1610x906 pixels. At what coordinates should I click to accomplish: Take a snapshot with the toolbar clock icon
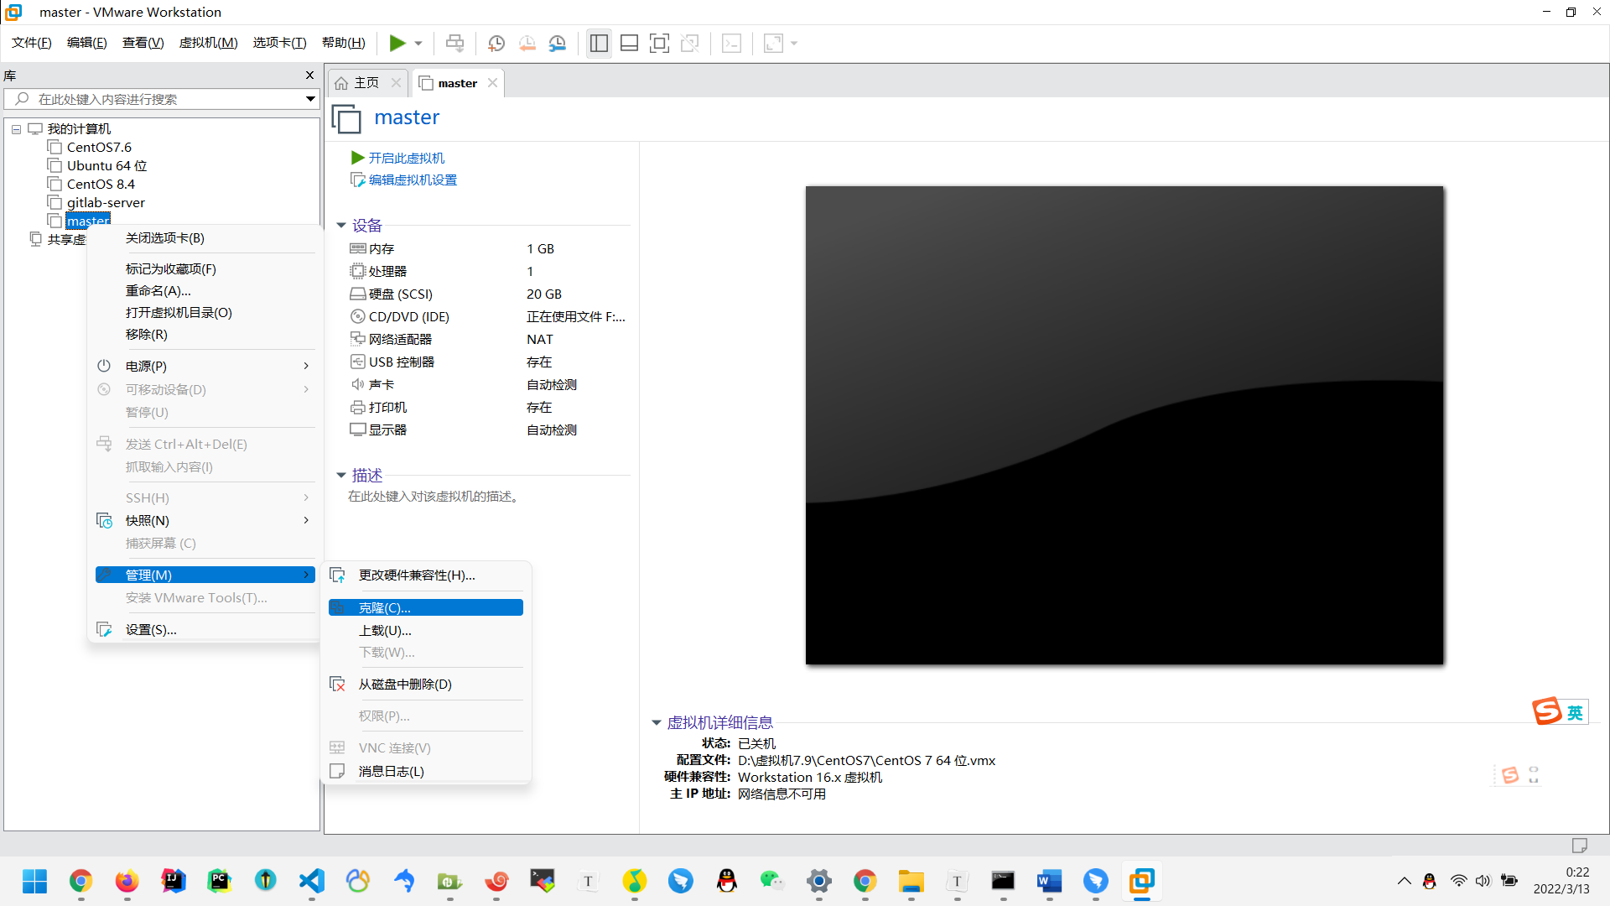(x=496, y=43)
